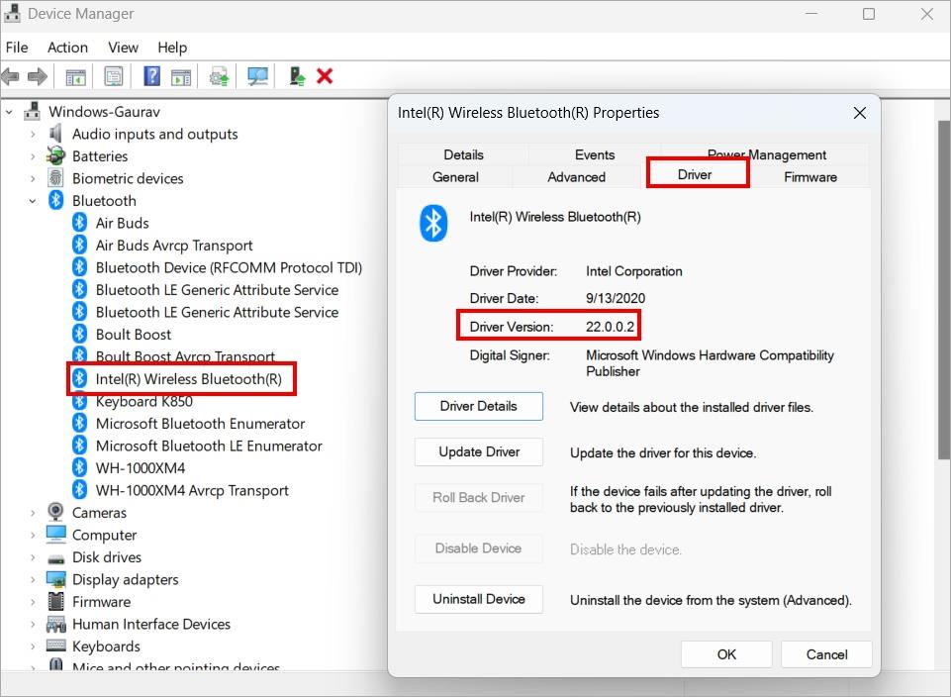This screenshot has width=951, height=697.
Task: Click the keyboard icon next to Keyboards
Action: tap(55, 646)
